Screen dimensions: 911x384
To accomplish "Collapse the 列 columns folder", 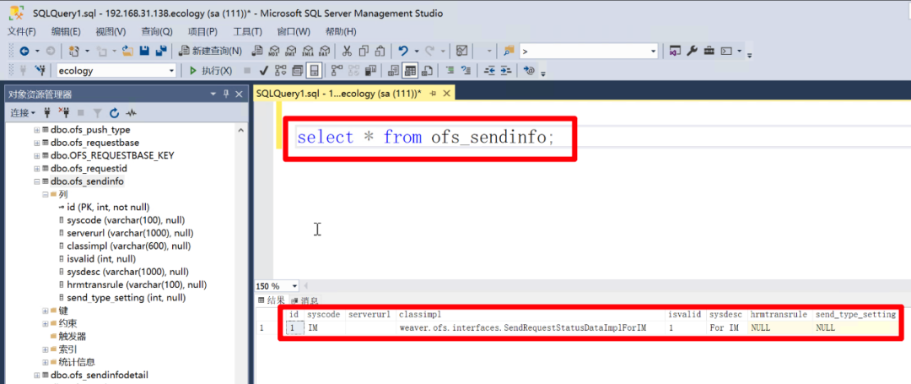I will click(45, 195).
